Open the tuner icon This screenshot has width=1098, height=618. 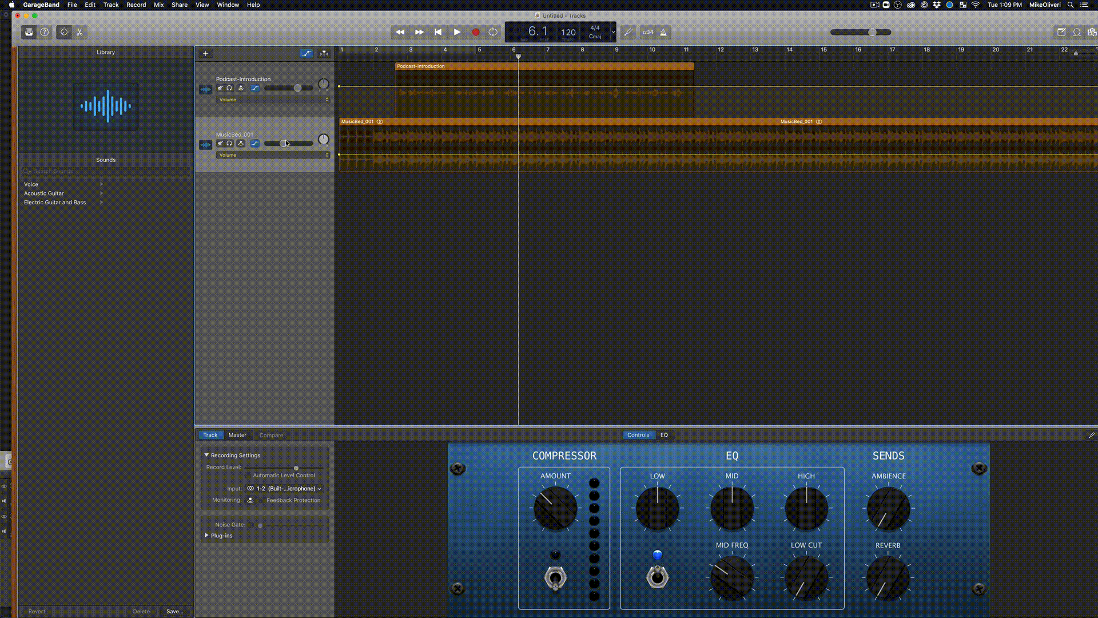(628, 33)
